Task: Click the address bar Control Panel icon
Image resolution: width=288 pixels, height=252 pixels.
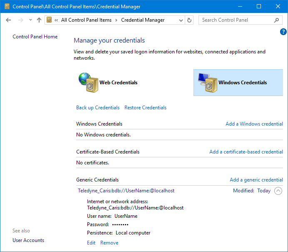Action: coord(50,20)
